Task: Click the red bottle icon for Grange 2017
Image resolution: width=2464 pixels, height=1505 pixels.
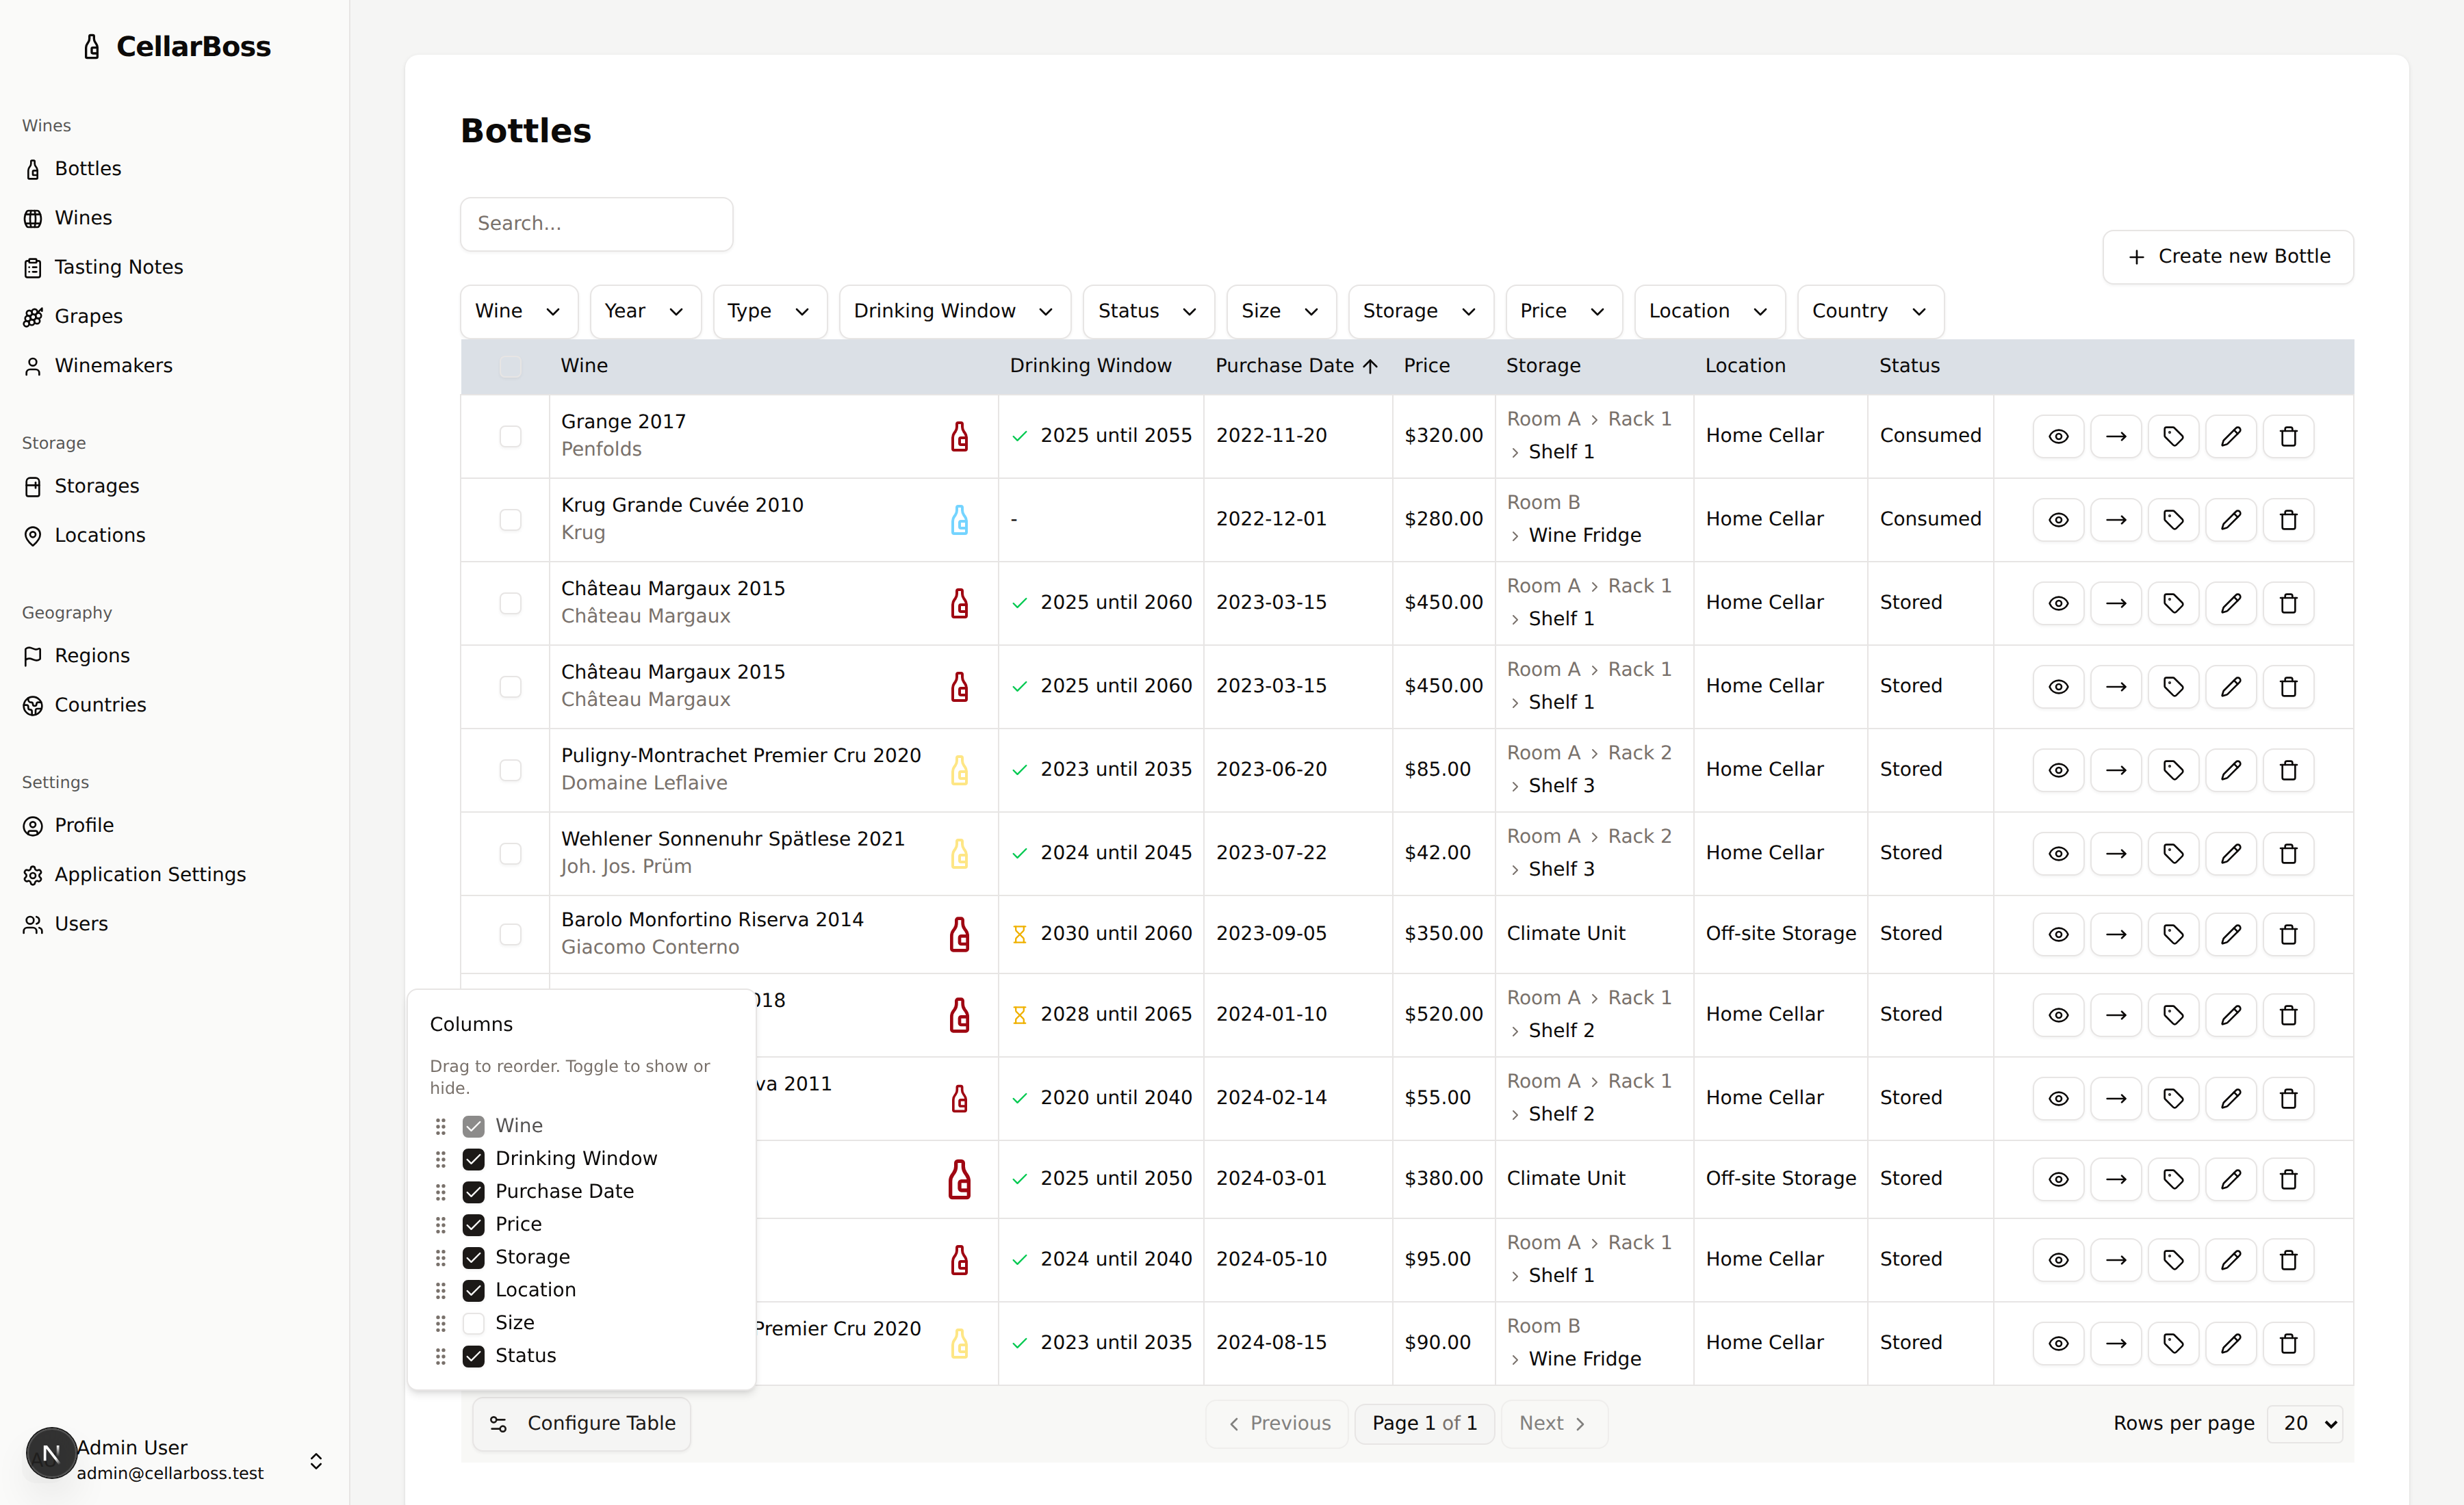Action: [959, 436]
